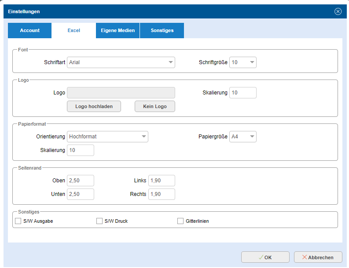The image size is (349, 268).
Task: Toggle the S/W Druck checkbox
Action: [x=99, y=221]
